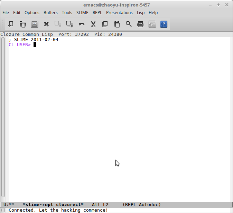Open the Edit menu

(17, 13)
